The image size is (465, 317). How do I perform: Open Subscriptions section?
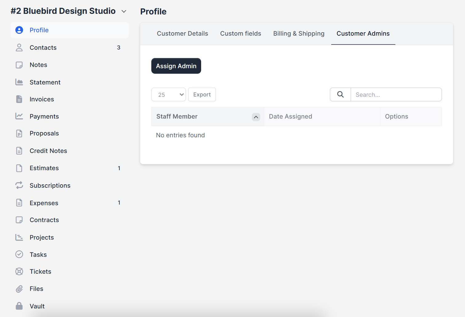[x=70, y=186]
